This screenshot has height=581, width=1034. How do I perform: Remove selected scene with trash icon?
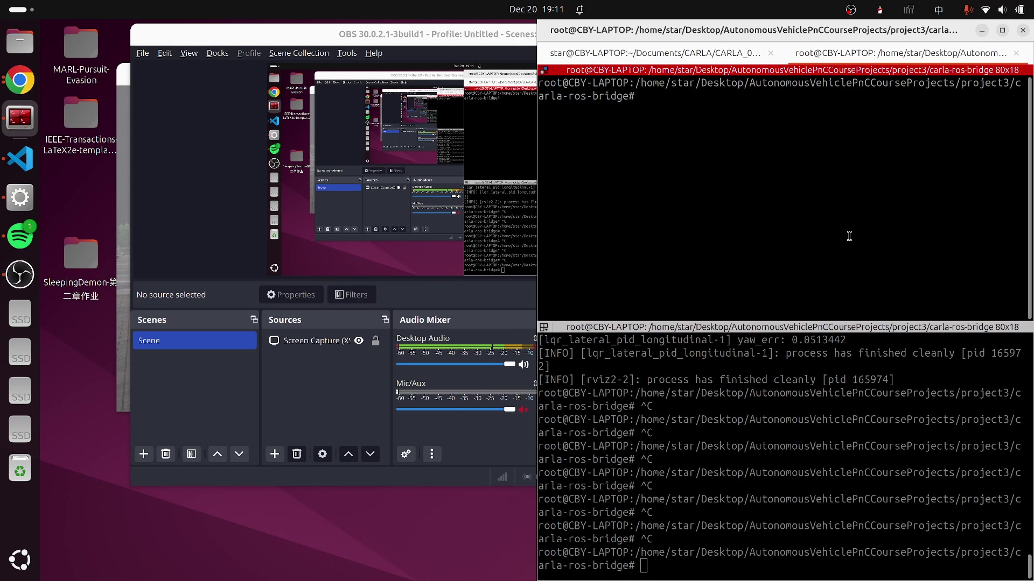[x=166, y=454]
